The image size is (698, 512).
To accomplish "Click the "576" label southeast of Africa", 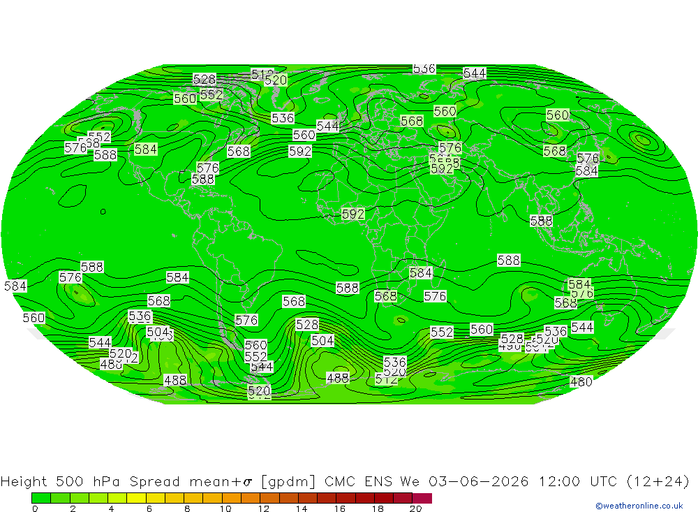I will 435,296.
